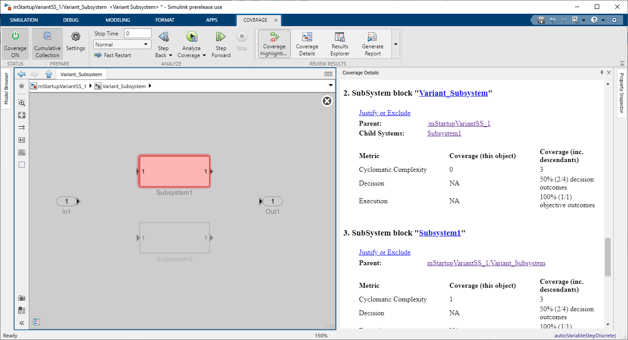The image size is (628, 340).
Task: Open the Subsystem1 child system link
Action: [444, 133]
